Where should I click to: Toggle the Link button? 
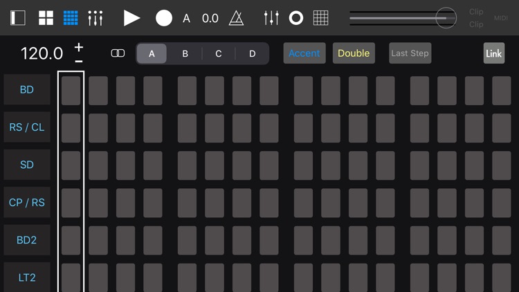click(494, 53)
